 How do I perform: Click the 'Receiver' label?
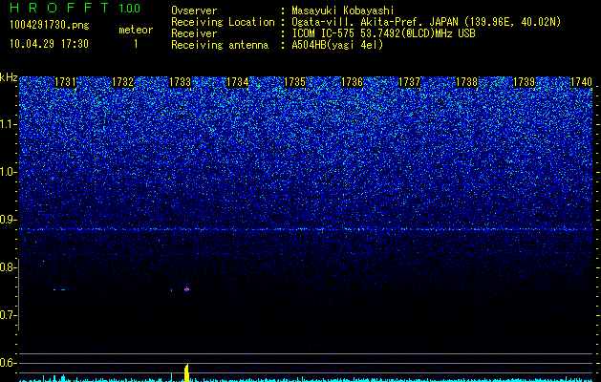pyautogui.click(x=194, y=33)
